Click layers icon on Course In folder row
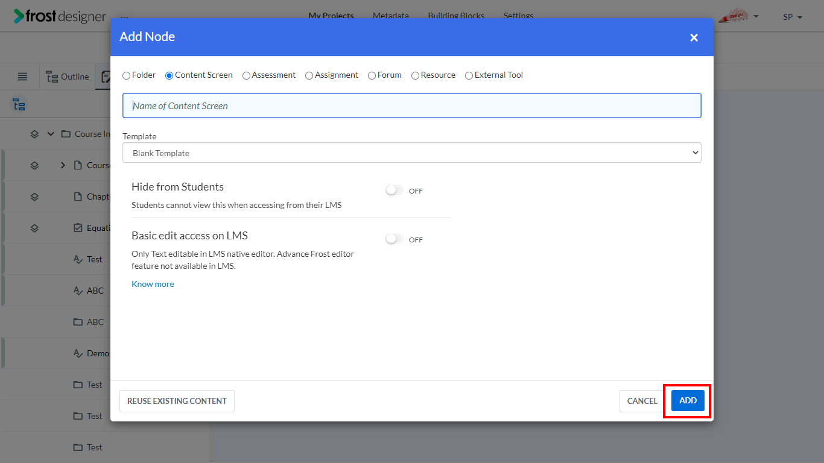Image resolution: width=824 pixels, height=463 pixels. [x=34, y=134]
